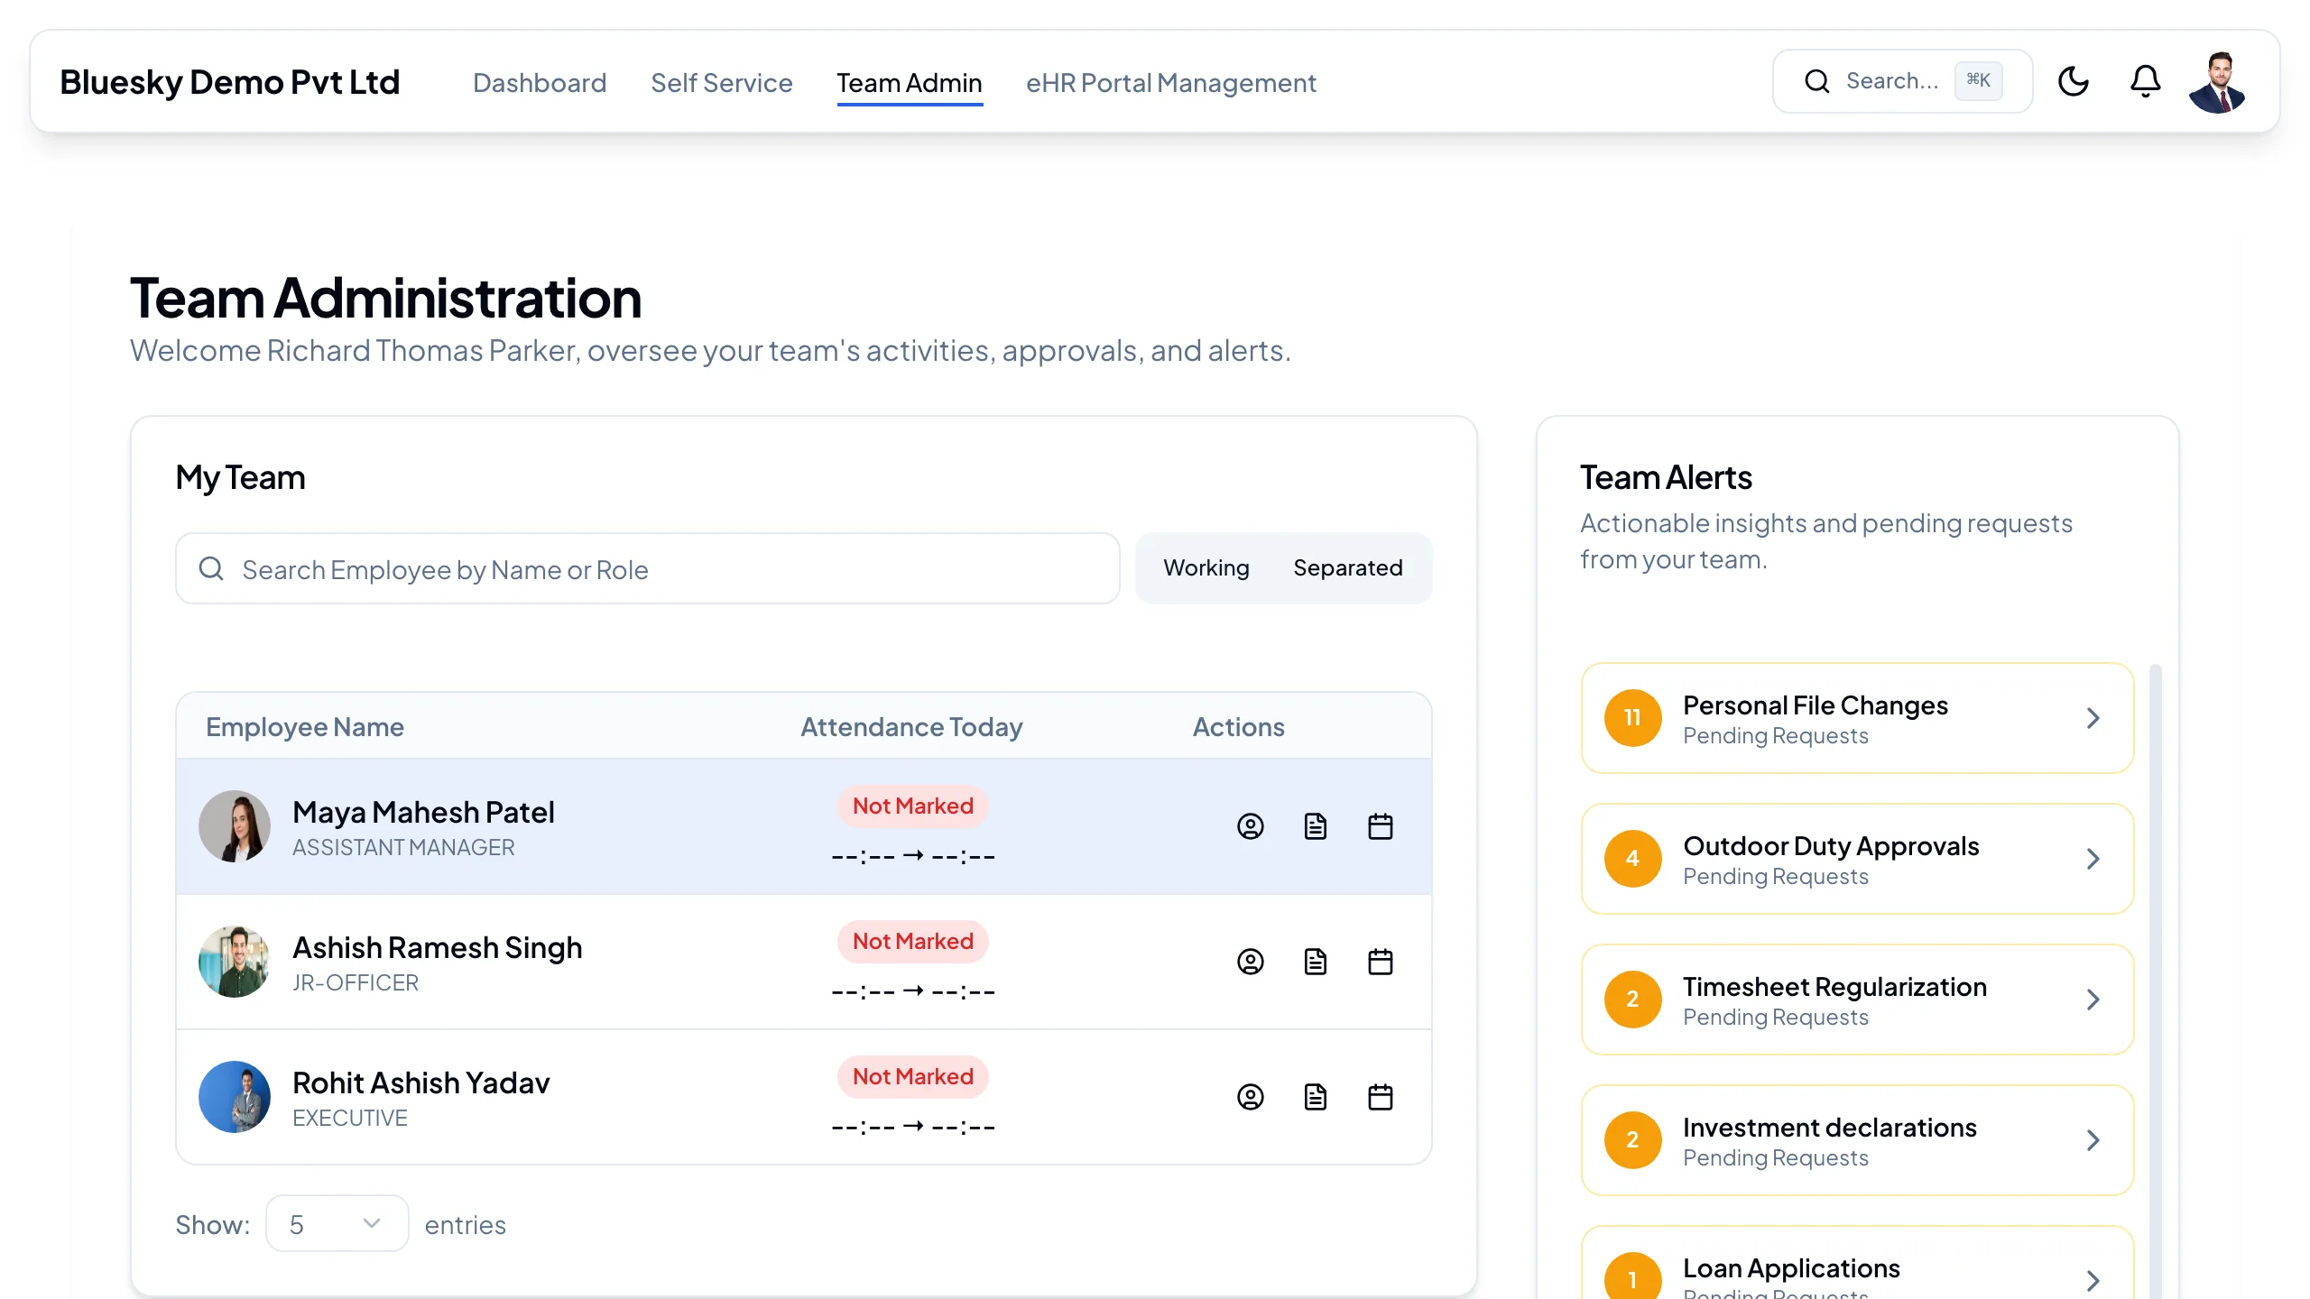2310x1299 pixels.
Task: Click the Team Alerts vertical scrollbar
Action: click(2156, 981)
